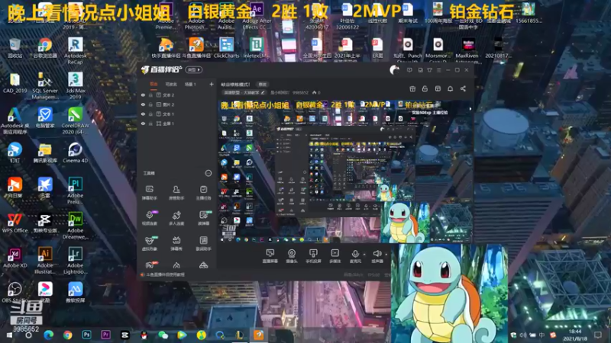
Task: Open the taskbar clock showing 18:44
Action: point(575,335)
